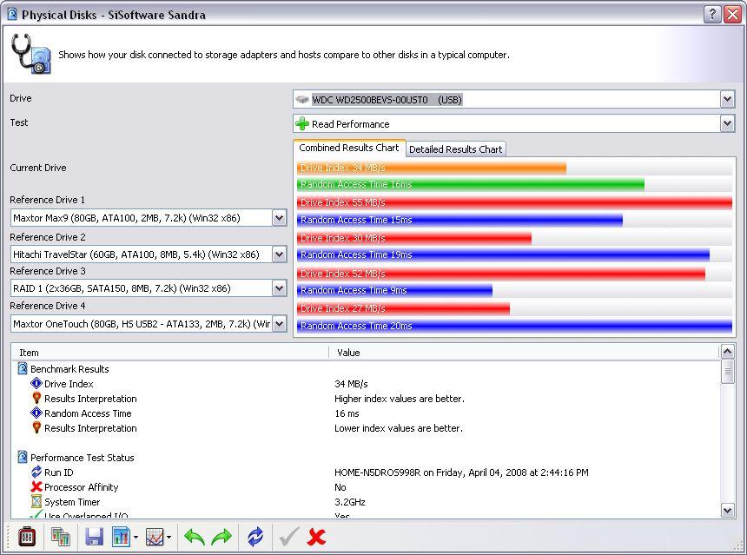Click the '34 MB/s' value cell
This screenshot has height=555, width=747.
[351, 384]
